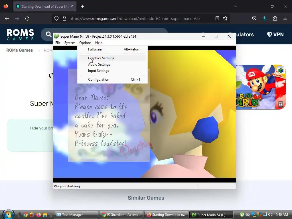Click the ROMS GAMES site logo
The width and height of the screenshot is (292, 219).
[x=20, y=35]
